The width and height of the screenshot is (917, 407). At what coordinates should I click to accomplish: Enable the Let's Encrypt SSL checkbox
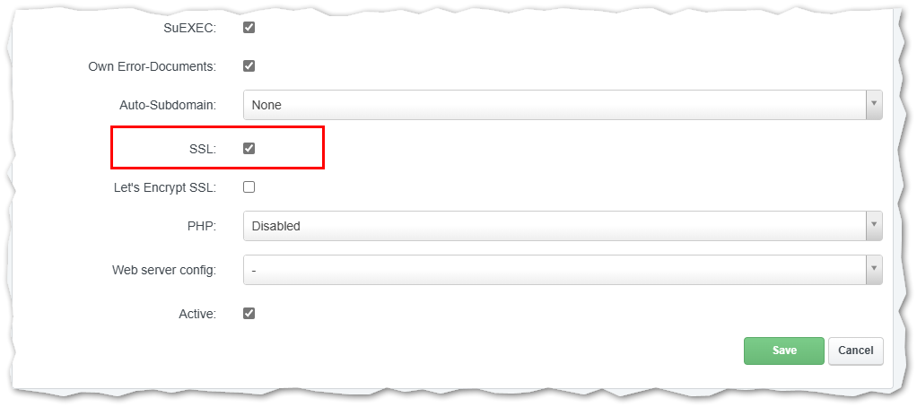point(249,187)
